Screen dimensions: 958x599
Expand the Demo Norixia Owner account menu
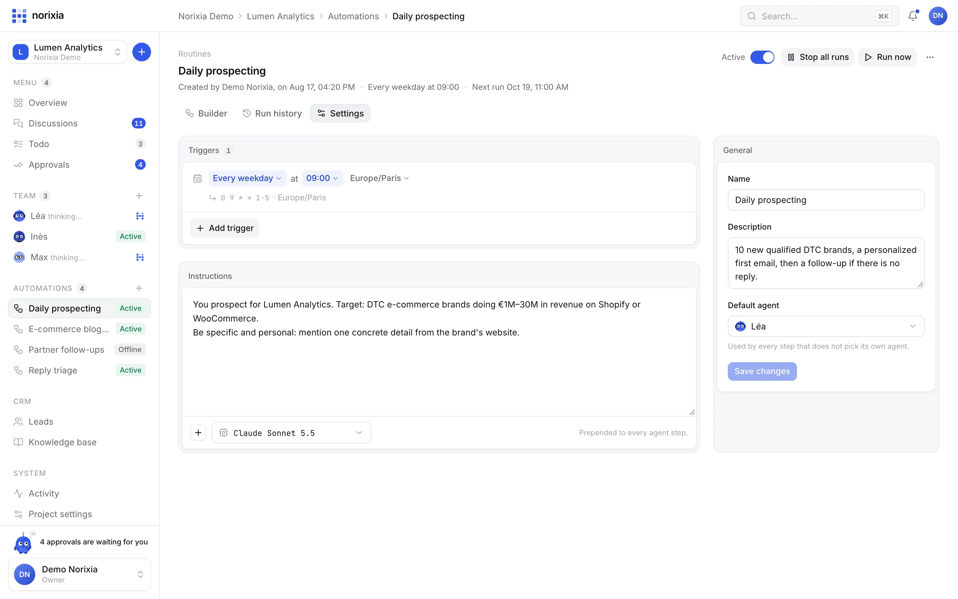pyautogui.click(x=80, y=574)
